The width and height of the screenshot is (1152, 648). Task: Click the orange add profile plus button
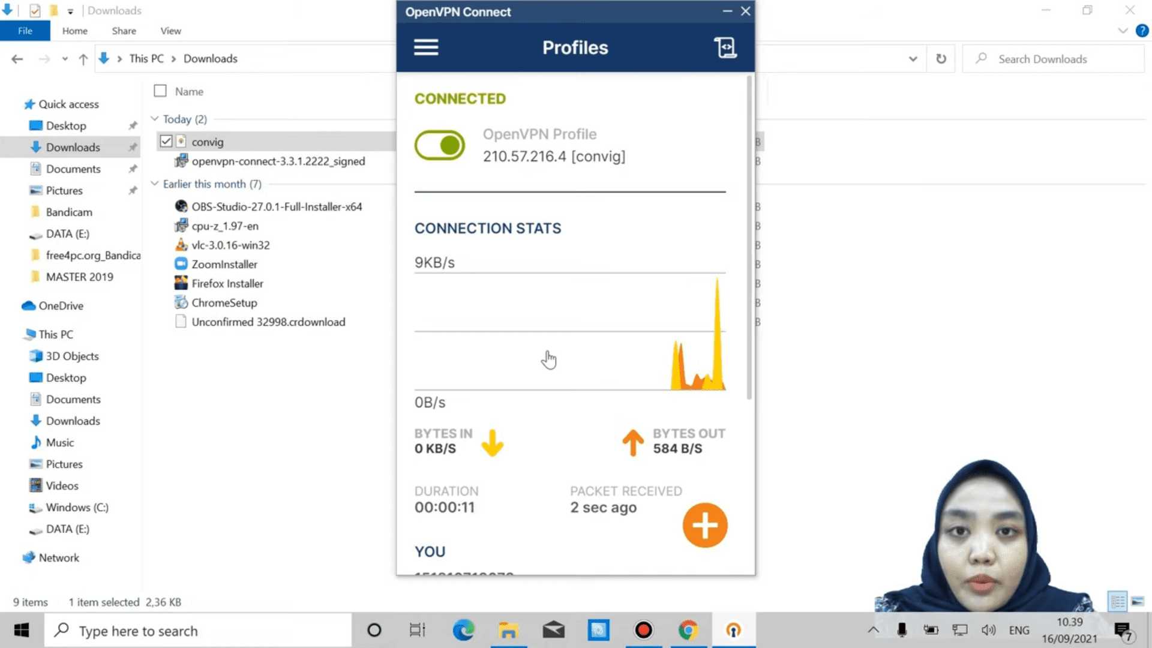(705, 525)
